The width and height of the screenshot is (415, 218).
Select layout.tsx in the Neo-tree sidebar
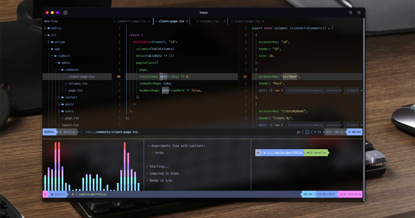pyautogui.click(x=70, y=125)
